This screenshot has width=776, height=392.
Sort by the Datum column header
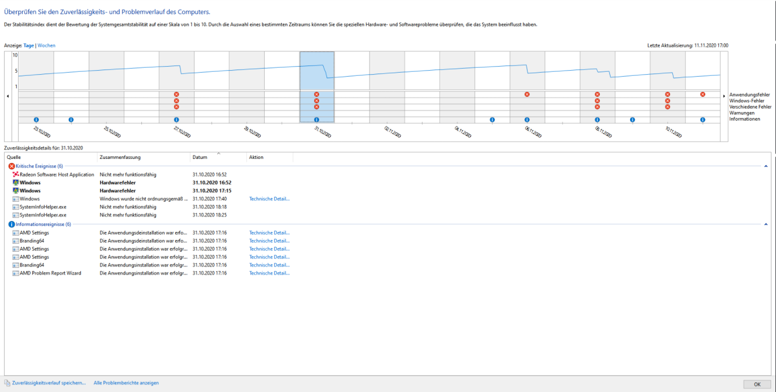point(219,157)
